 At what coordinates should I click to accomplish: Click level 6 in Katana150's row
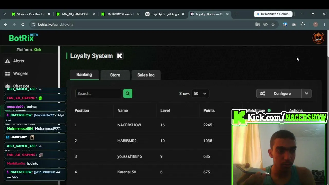click(x=161, y=172)
